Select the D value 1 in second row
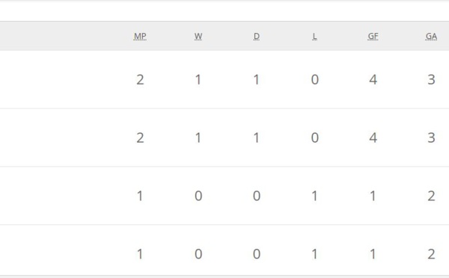Screen dimensions: 449x278 coord(257,138)
